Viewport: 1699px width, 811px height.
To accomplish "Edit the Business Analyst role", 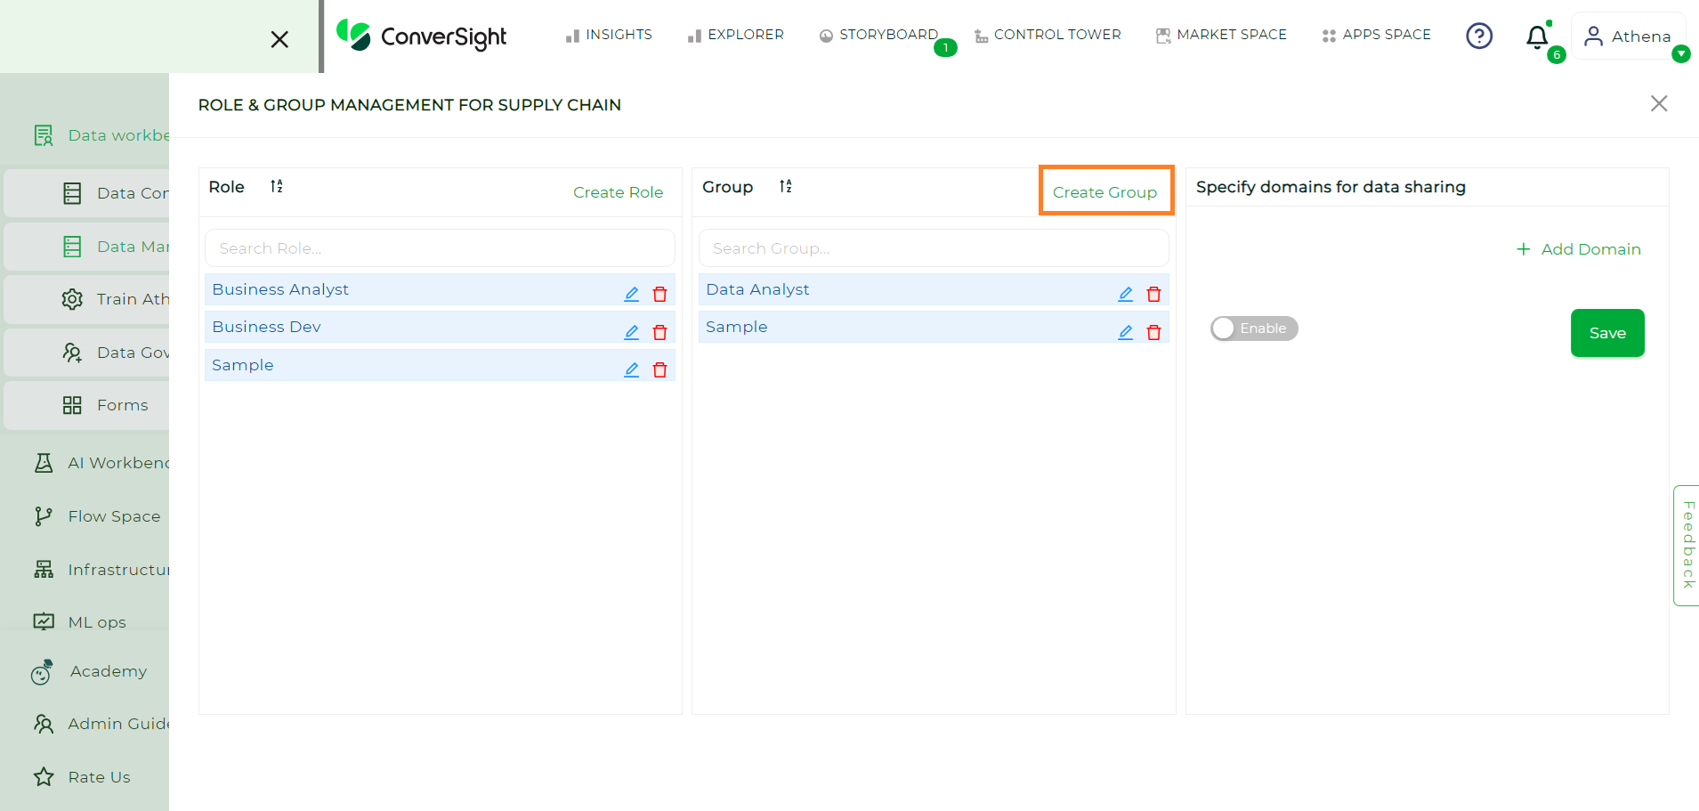I will [x=631, y=294].
